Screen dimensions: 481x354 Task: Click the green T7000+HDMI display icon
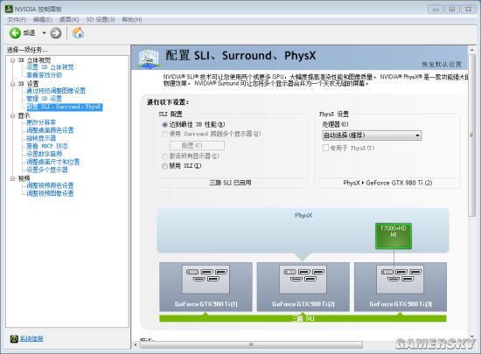[x=394, y=235]
